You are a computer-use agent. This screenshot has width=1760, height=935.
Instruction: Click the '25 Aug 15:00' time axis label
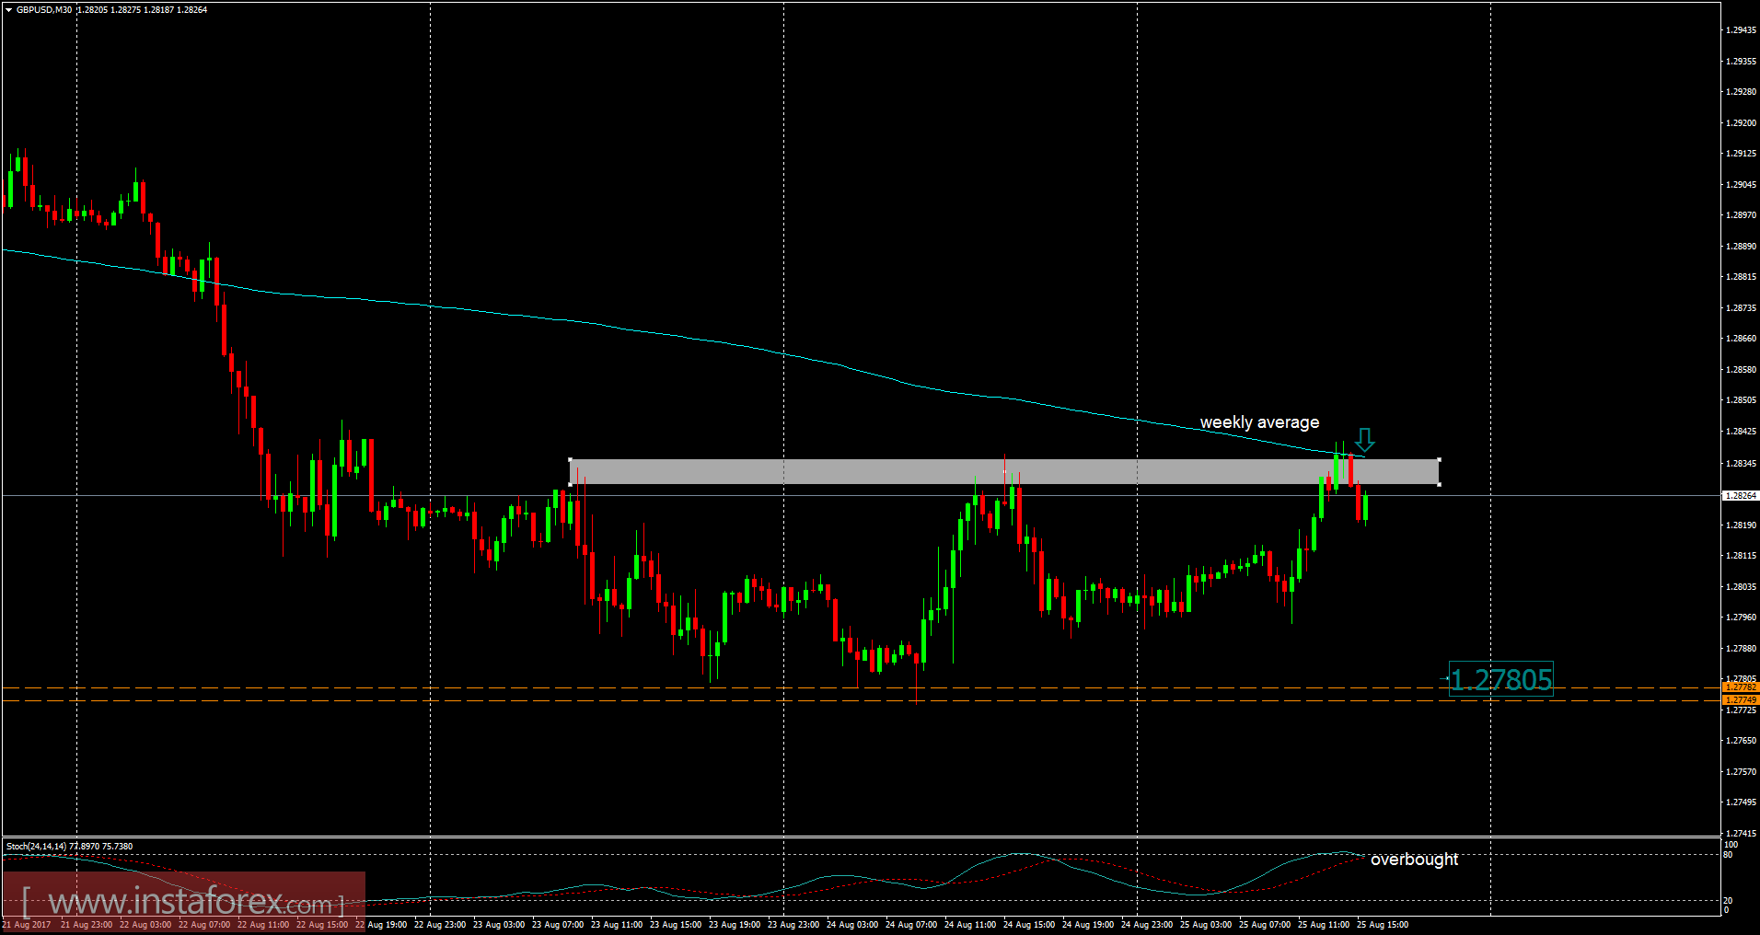1383,925
